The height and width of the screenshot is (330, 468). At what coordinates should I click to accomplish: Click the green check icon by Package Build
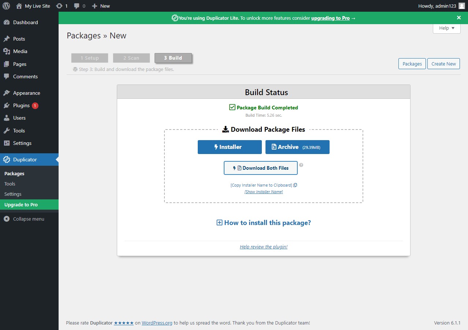click(232, 107)
